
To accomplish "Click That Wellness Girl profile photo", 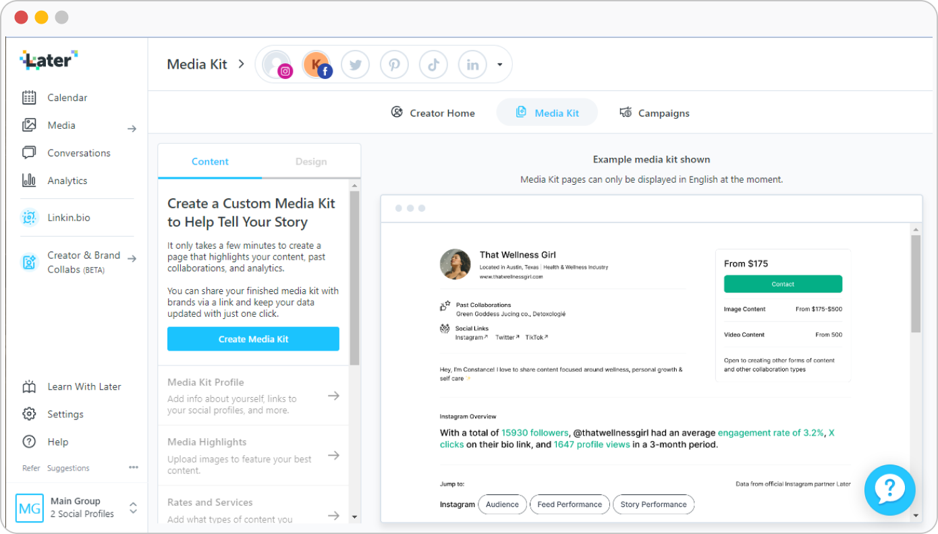I will point(455,264).
